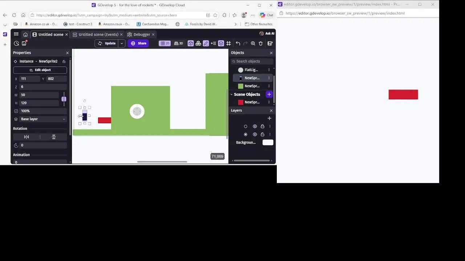
Task: Collapse the Scene Objects section
Action: [x=231, y=95]
